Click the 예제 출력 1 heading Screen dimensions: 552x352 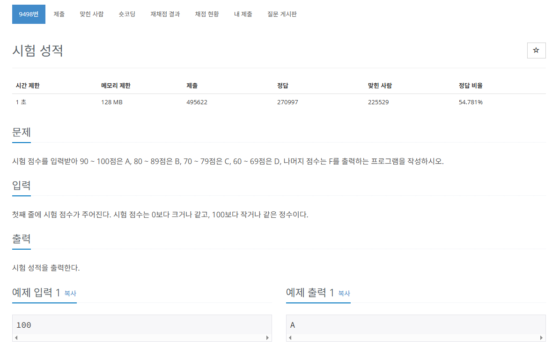pos(310,293)
